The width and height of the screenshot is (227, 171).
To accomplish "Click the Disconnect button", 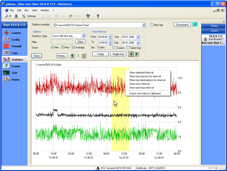I will click(182, 25).
